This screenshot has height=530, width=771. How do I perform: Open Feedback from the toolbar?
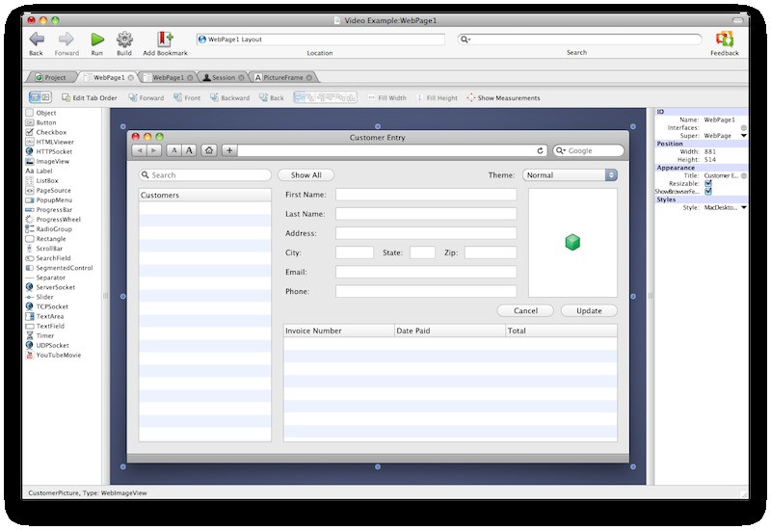click(x=724, y=40)
